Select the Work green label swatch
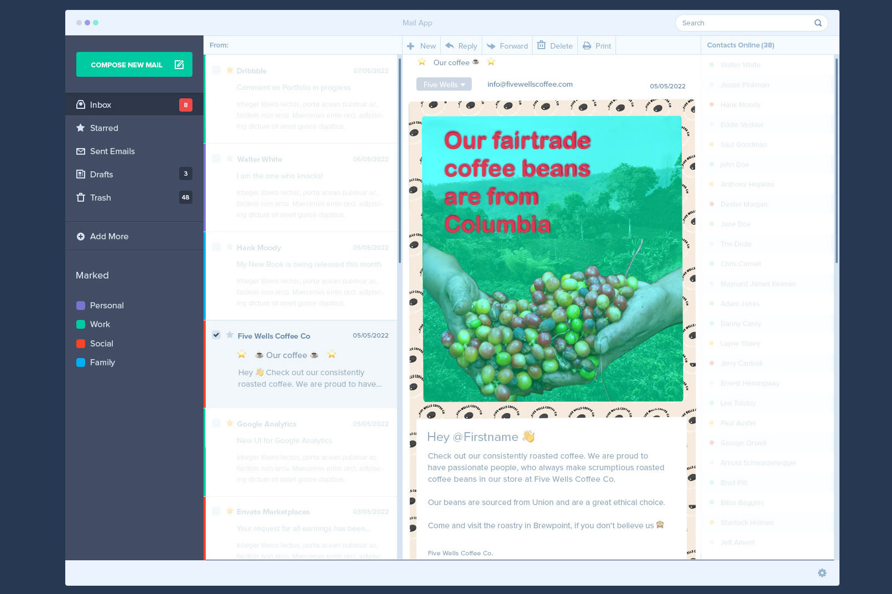This screenshot has height=594, width=892. click(x=81, y=324)
